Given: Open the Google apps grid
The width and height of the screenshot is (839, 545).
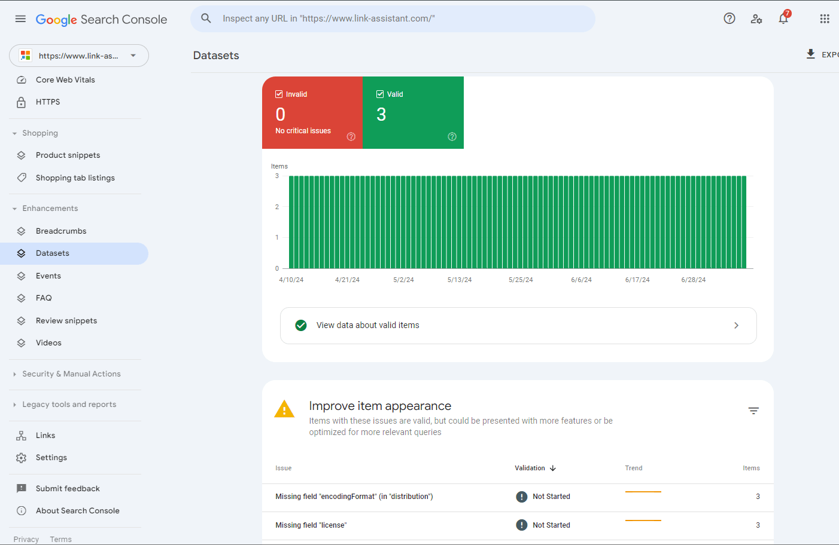Looking at the screenshot, I should (x=825, y=19).
